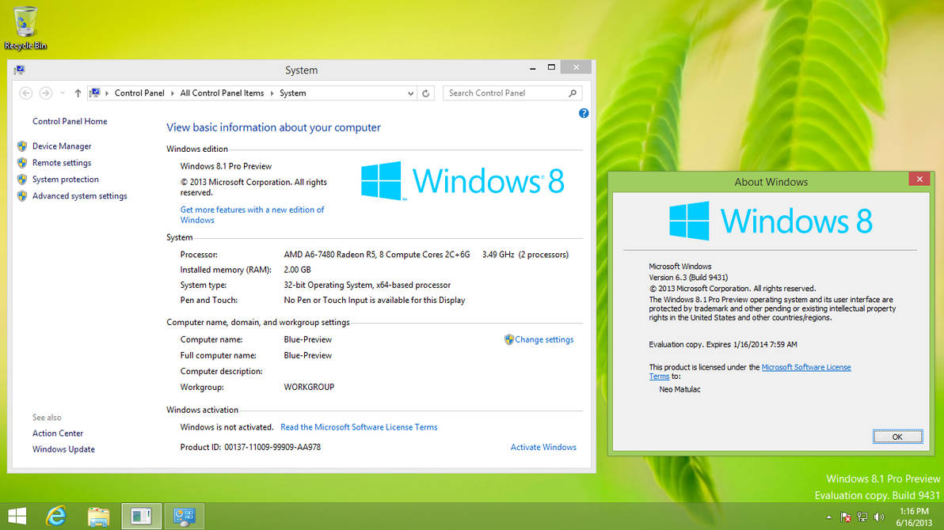The width and height of the screenshot is (944, 530).
Task: Select Control Panel breadcrumb
Action: tap(139, 93)
